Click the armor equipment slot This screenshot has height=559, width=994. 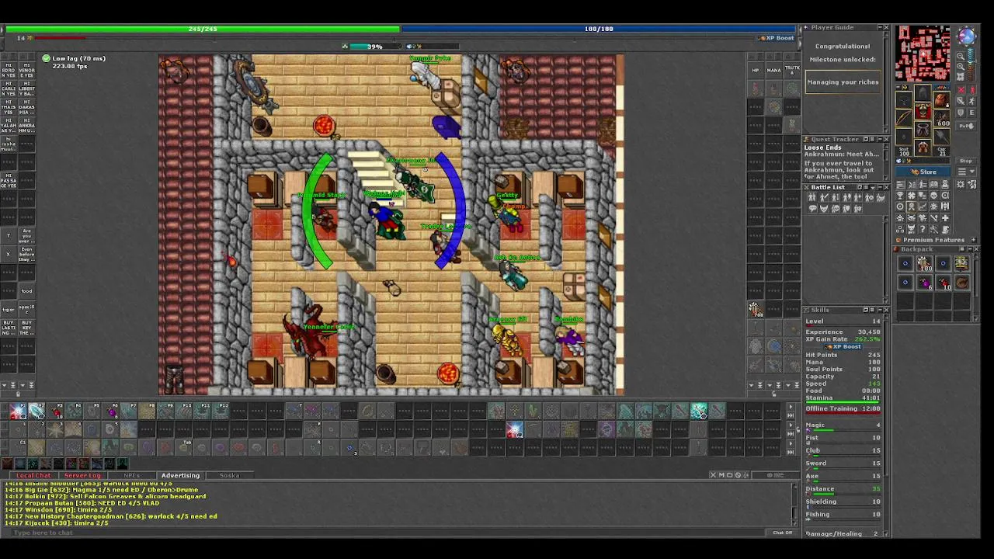[923, 111]
